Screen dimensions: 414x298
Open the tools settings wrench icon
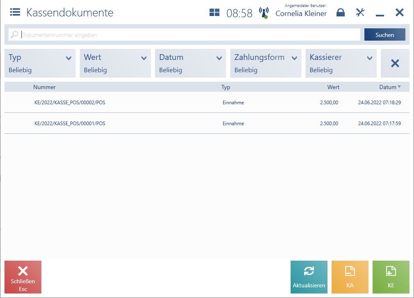click(x=360, y=13)
